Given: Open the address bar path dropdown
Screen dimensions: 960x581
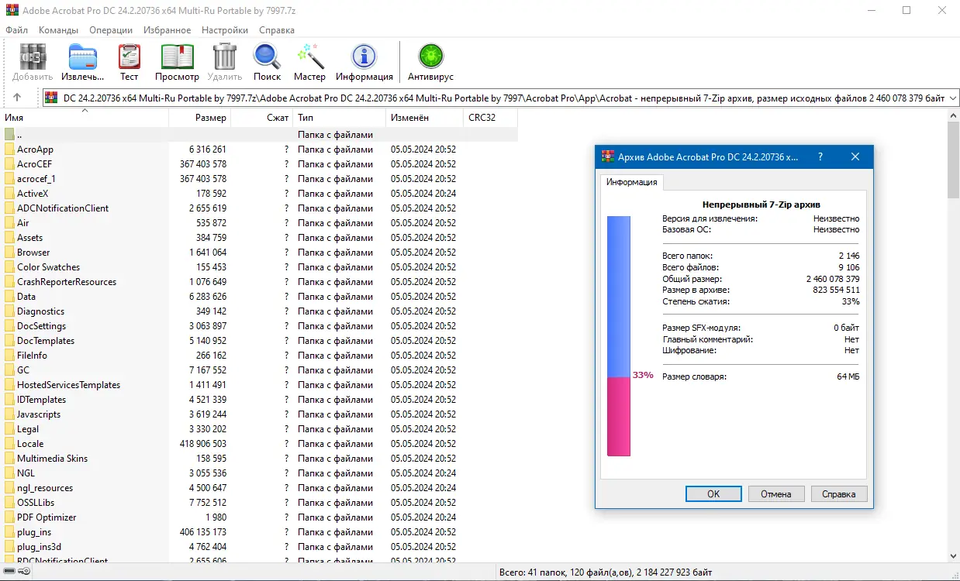Looking at the screenshot, I should pos(953,98).
